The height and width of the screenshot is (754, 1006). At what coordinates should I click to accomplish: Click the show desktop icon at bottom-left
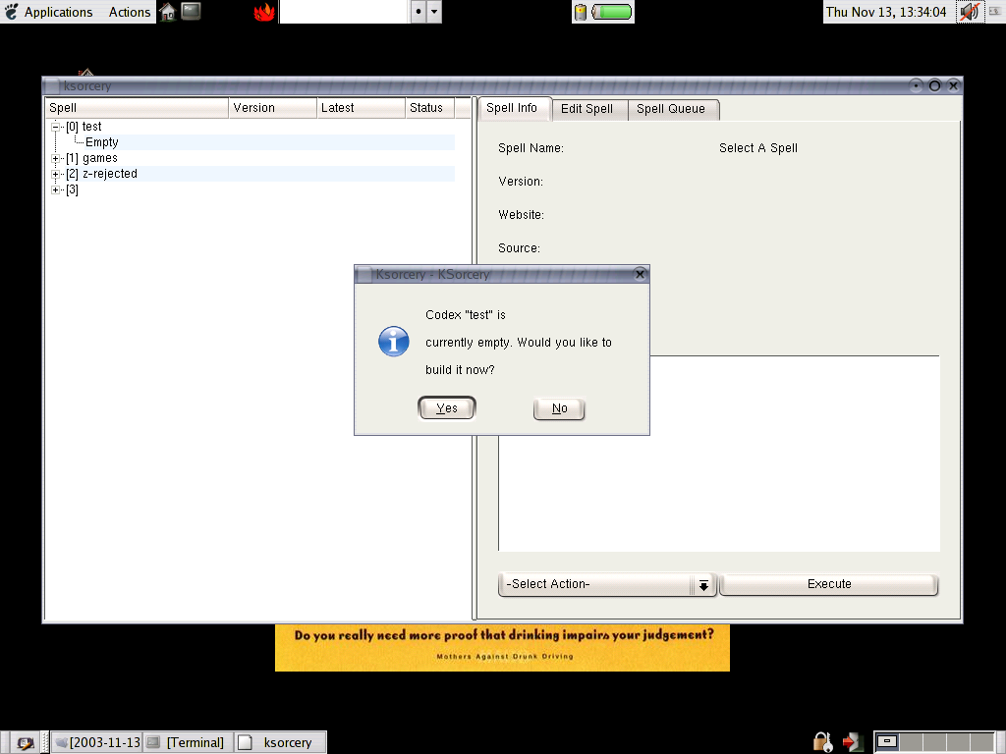pos(25,743)
